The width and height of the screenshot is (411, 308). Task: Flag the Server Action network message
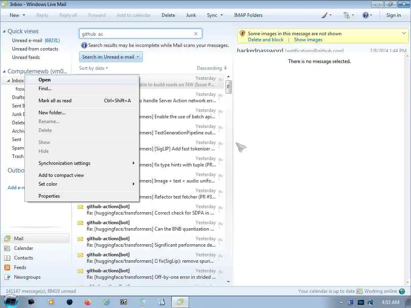click(220, 96)
